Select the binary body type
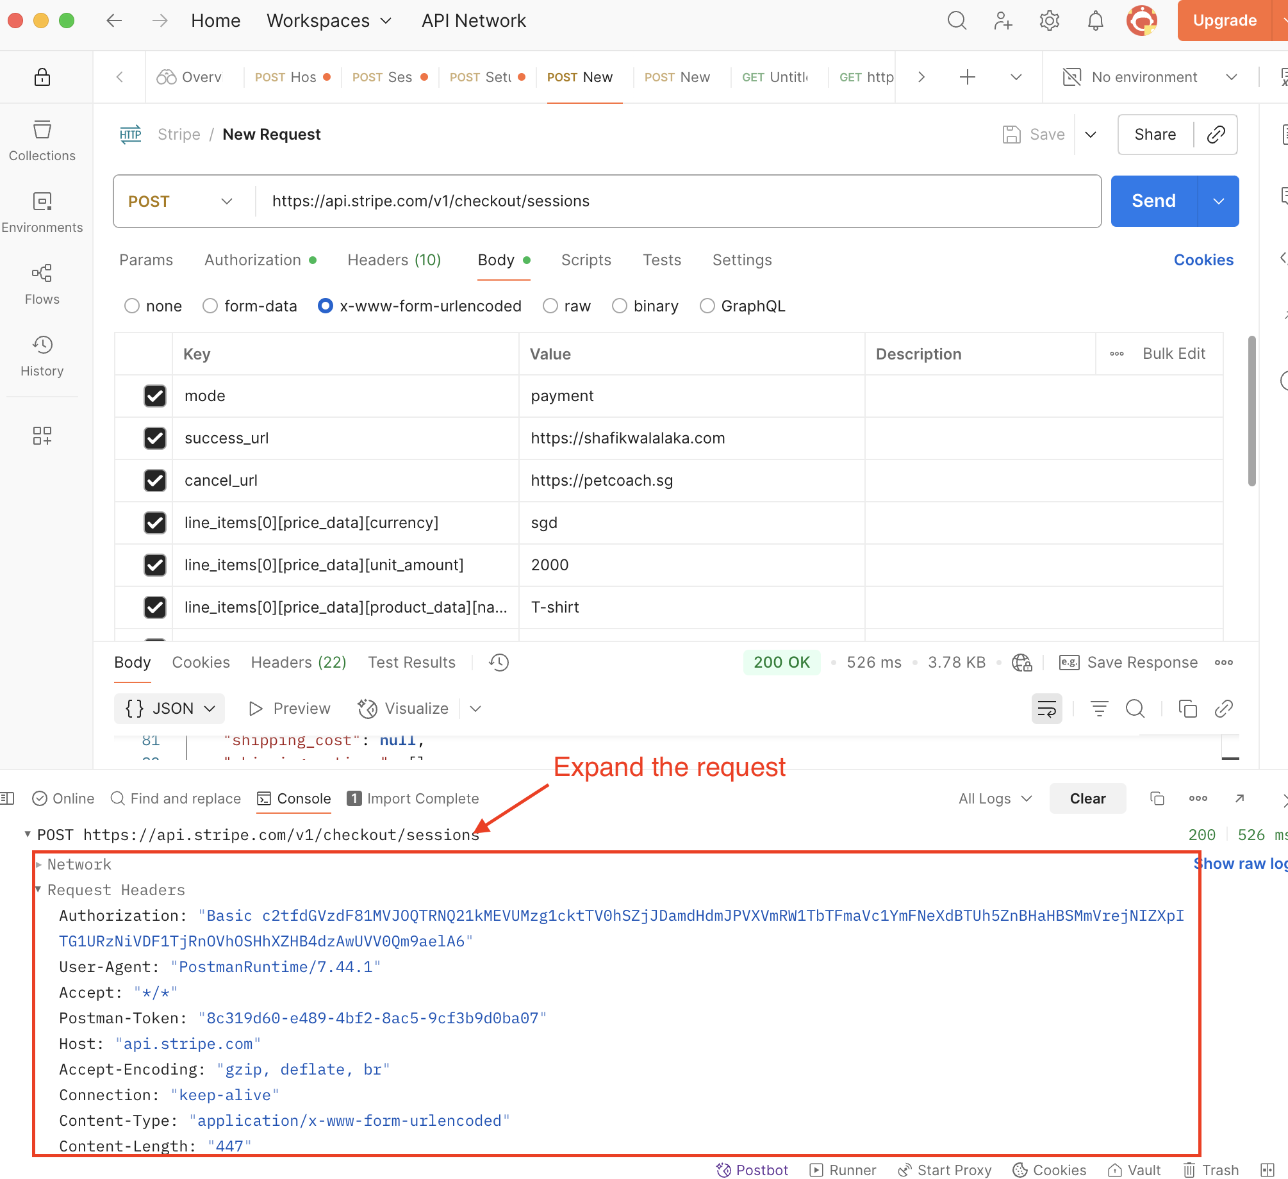The width and height of the screenshot is (1288, 1179). coord(620,306)
